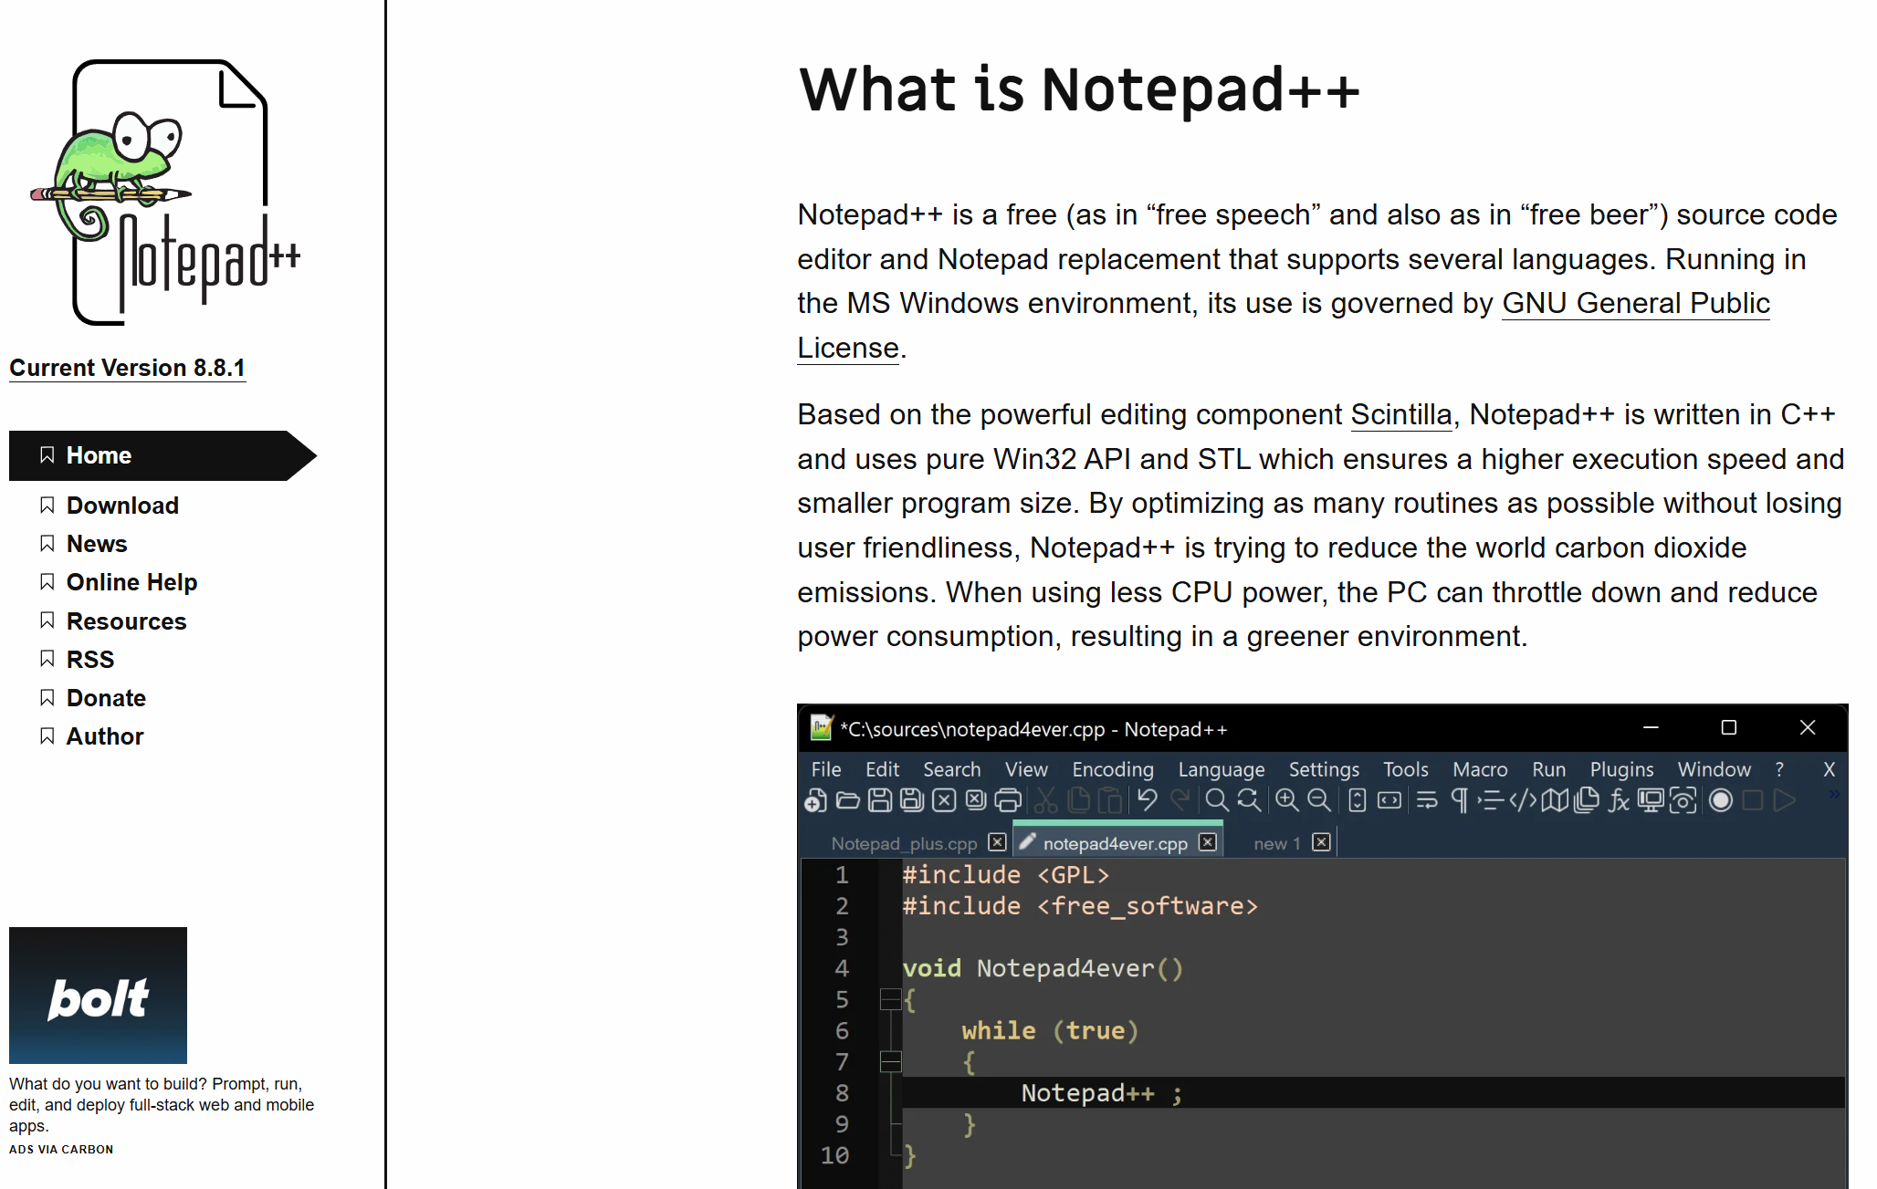Viewport: 1877px width, 1189px height.
Task: Click the ADS VIA CARBON link
Action: (x=61, y=1150)
